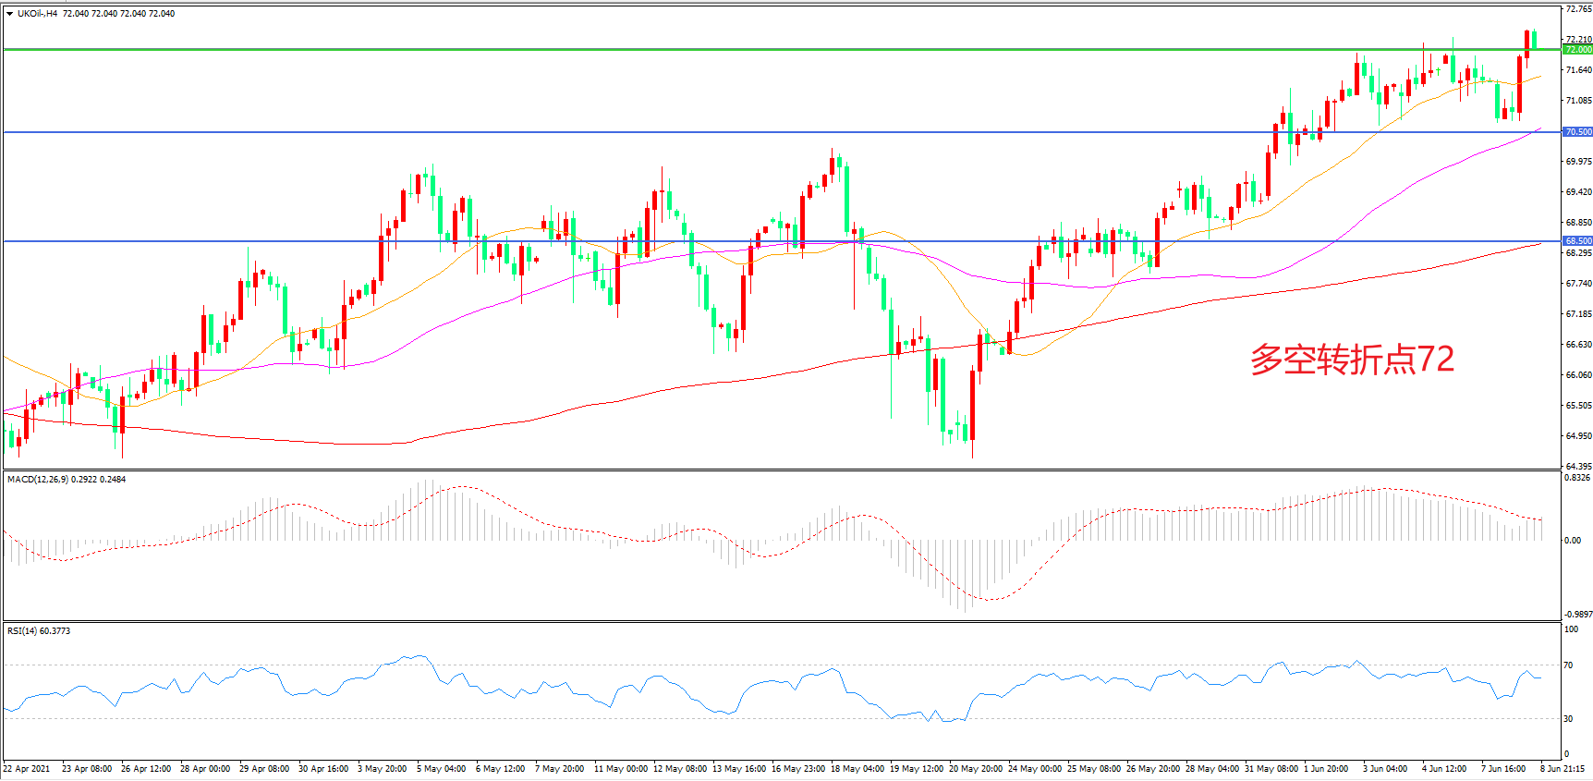This screenshot has width=1593, height=781.
Task: Click the 18 May 04:00 time label
Action: tap(857, 769)
